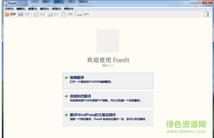Open the 转到(G) menu

pos(56,9)
